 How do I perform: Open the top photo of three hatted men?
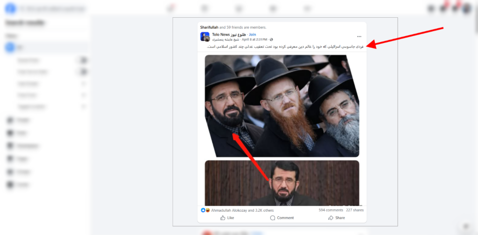click(282, 106)
